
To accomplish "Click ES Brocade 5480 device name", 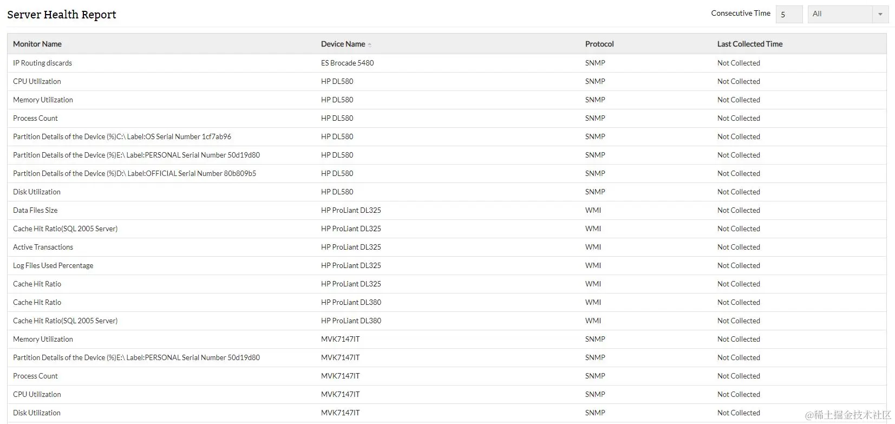I will 347,63.
